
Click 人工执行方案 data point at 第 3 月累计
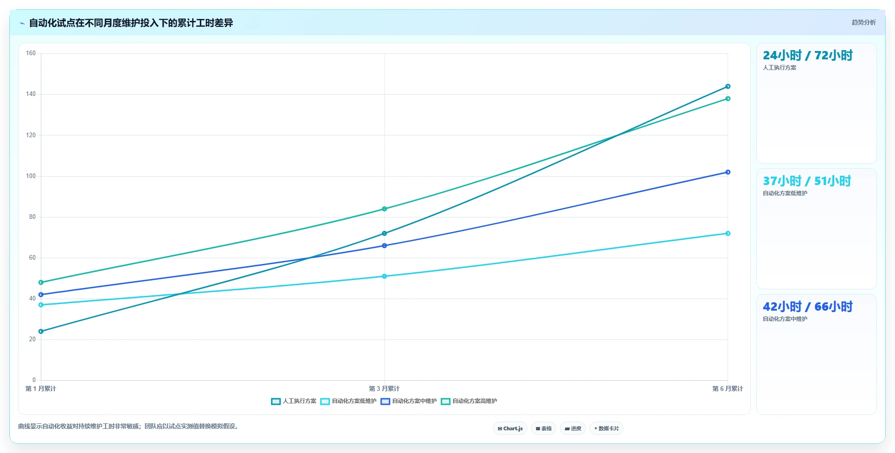[384, 234]
